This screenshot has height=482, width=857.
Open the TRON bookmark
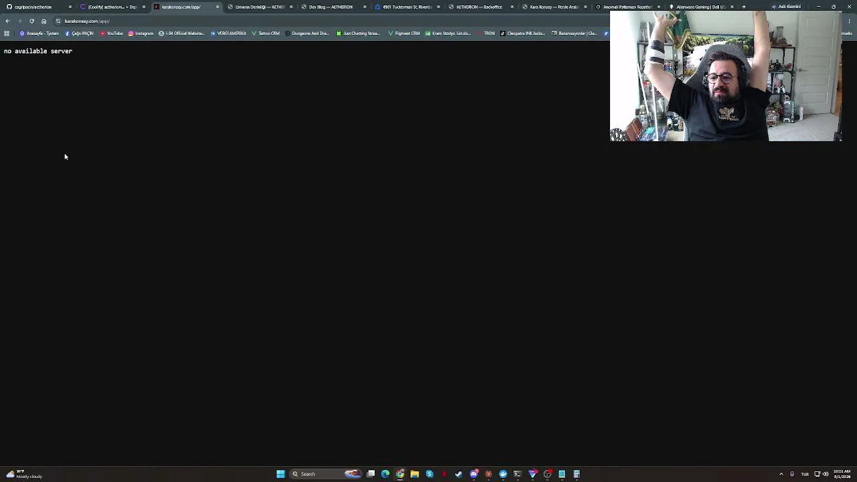(487, 33)
